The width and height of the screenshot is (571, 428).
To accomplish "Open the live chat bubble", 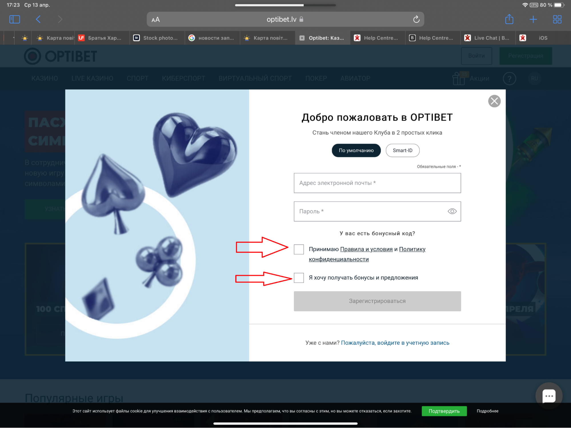I will (x=549, y=396).
